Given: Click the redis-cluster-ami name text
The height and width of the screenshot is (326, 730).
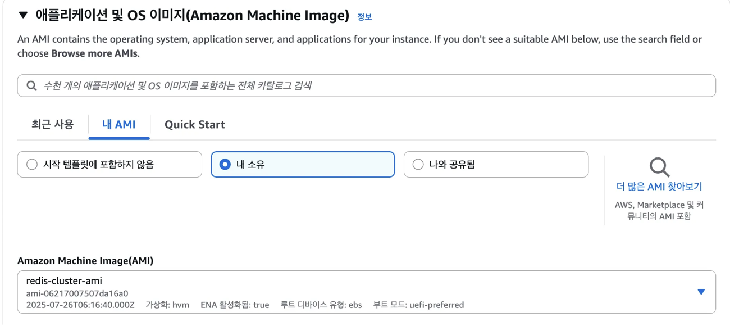Looking at the screenshot, I should click(64, 280).
